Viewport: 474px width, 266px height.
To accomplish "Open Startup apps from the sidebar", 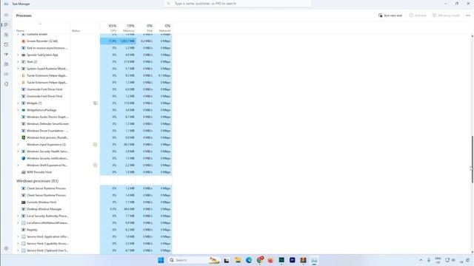I will pyautogui.click(x=6, y=54).
